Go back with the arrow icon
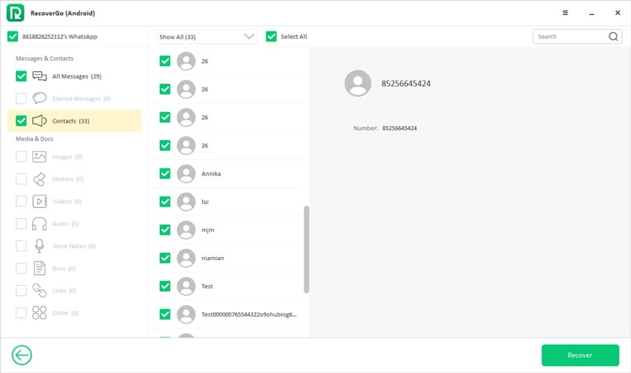The height and width of the screenshot is (373, 631). [x=22, y=355]
